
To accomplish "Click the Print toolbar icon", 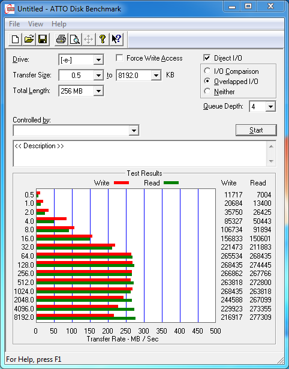I will [61, 39].
